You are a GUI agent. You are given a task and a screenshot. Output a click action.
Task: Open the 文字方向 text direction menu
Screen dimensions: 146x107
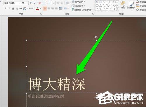(78, 2)
